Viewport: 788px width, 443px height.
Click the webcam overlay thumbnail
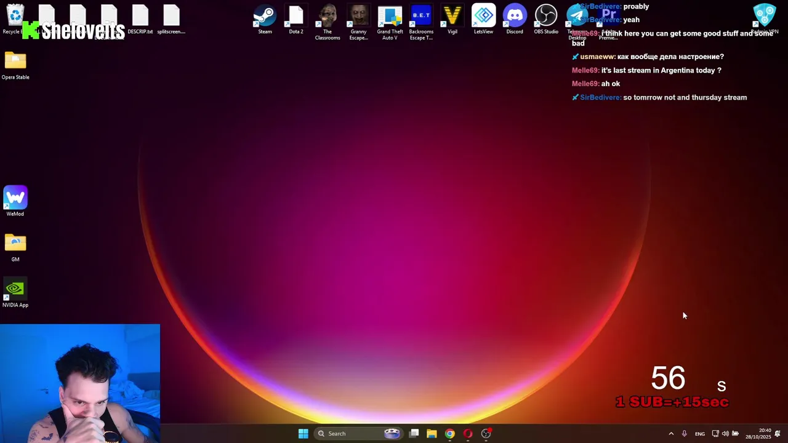(80, 383)
